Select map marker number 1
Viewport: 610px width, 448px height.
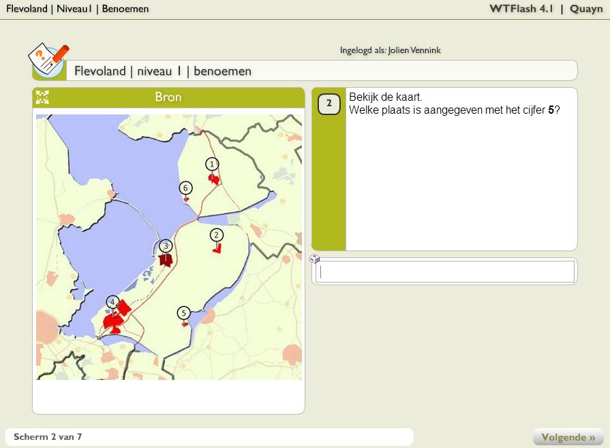213,164
